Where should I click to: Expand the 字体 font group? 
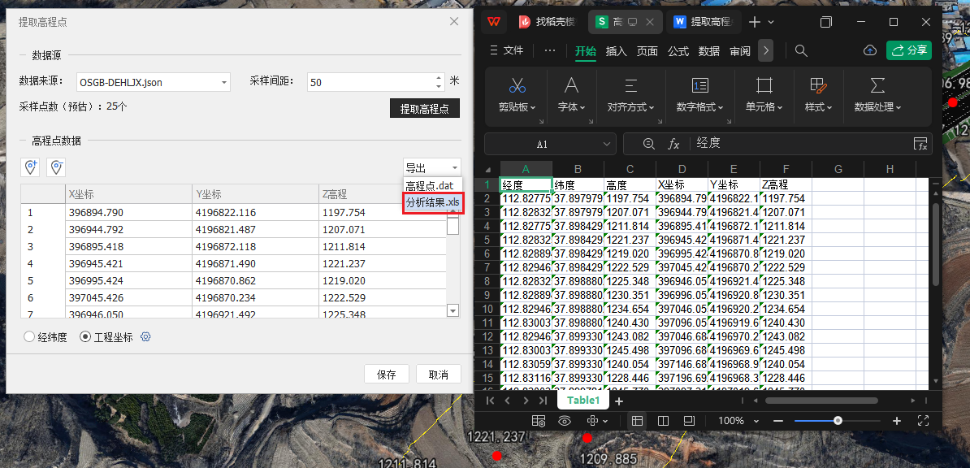[x=571, y=106]
